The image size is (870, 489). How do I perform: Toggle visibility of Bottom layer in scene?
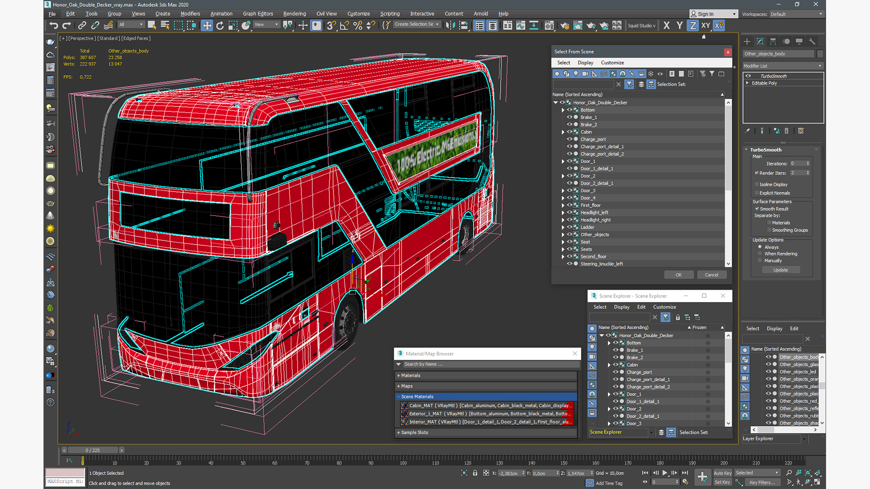615,343
